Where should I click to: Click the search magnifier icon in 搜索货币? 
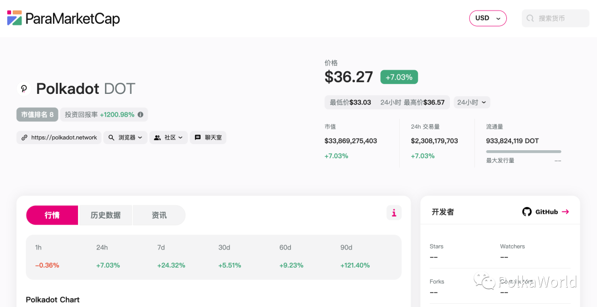530,18
